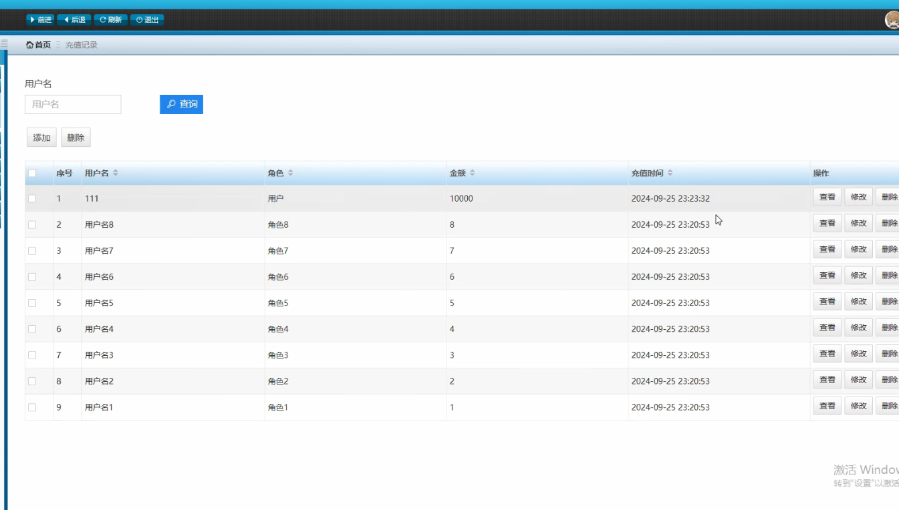The width and height of the screenshot is (899, 510).
Task: Go to 首页 breadcrumb home link
Action: [38, 45]
